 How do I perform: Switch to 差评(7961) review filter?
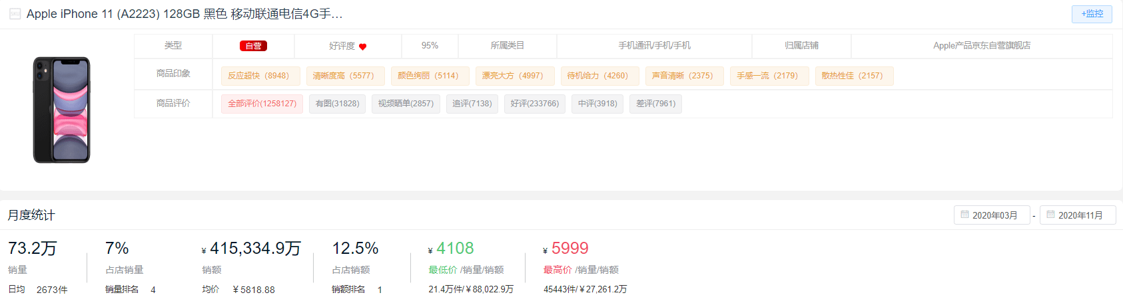[x=655, y=104]
